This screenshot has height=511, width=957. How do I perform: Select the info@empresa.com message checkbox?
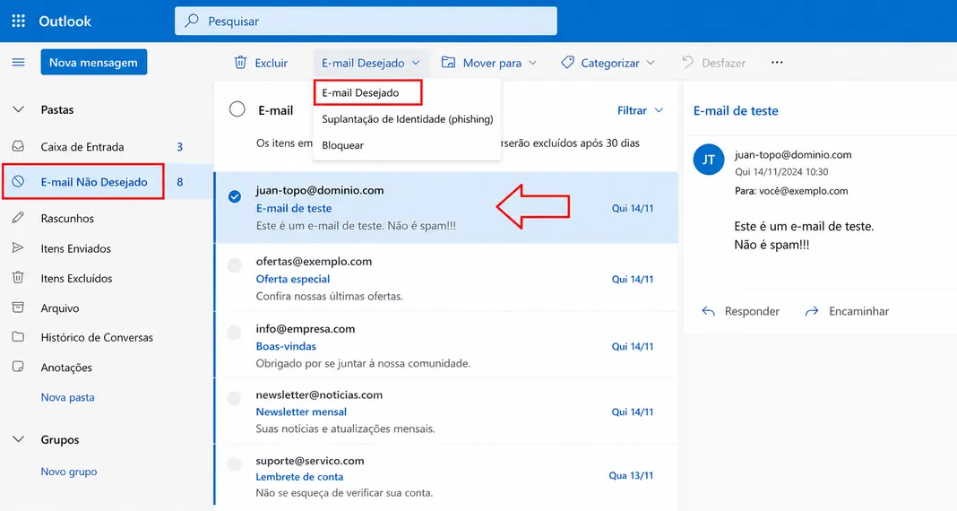[x=235, y=333]
